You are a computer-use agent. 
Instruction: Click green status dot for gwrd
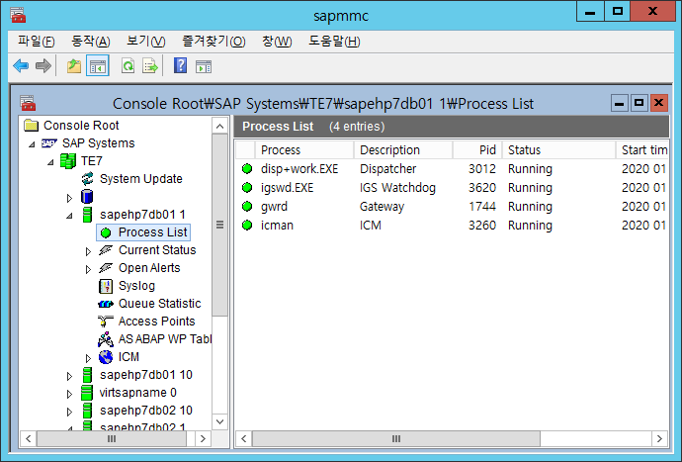[247, 207]
